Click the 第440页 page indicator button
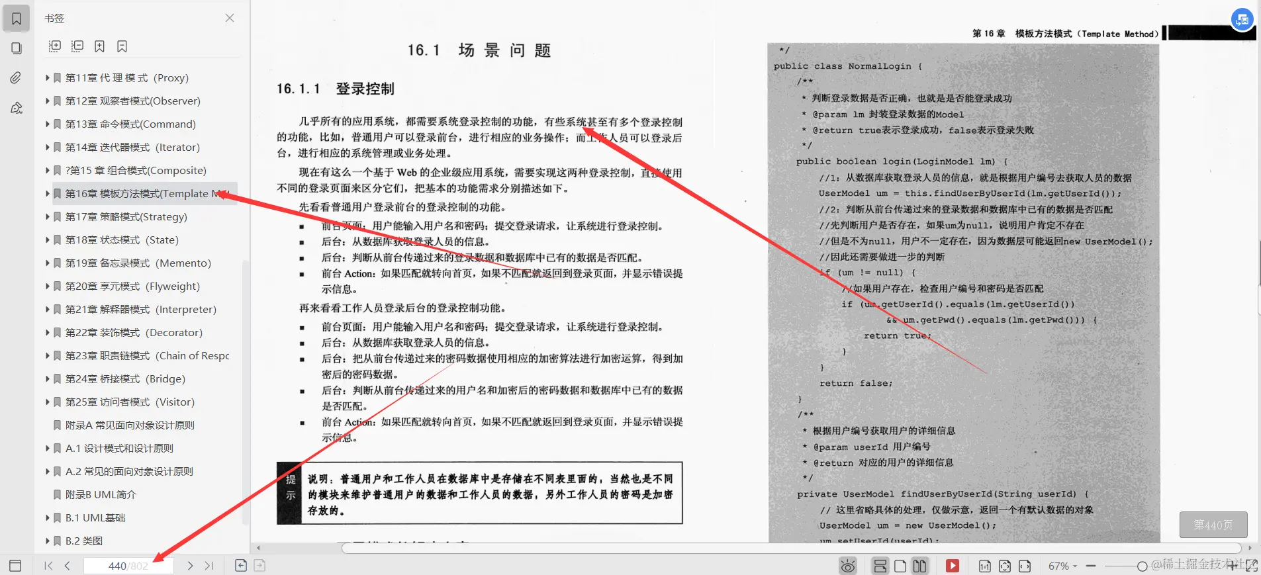Screen dimensions: 1261x575 coord(1213,525)
